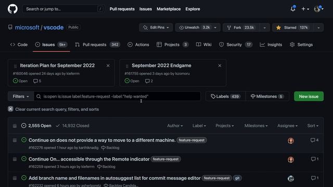The image size is (333, 187).
Task: Click the Edit Pins button
Action: point(156,28)
